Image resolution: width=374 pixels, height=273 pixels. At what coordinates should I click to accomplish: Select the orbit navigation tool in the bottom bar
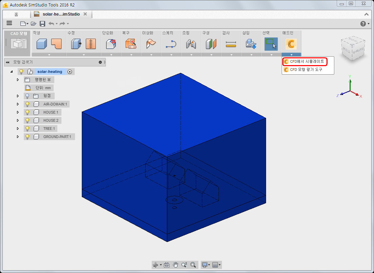pyautogui.click(x=155, y=265)
